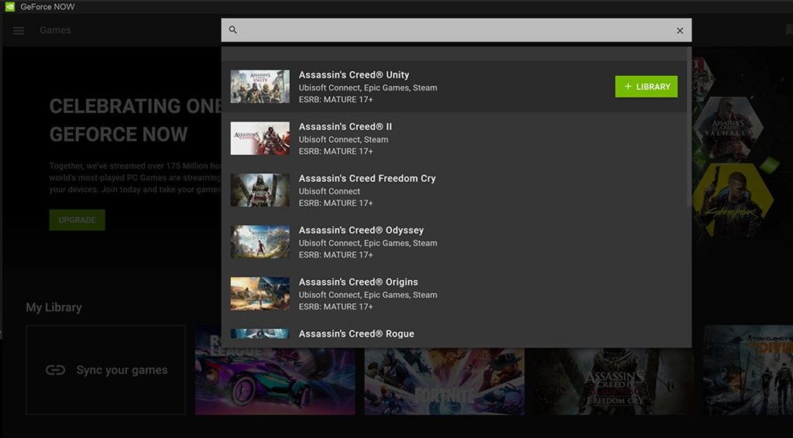Click into the search text field
This screenshot has height=438, width=793.
pos(456,30)
